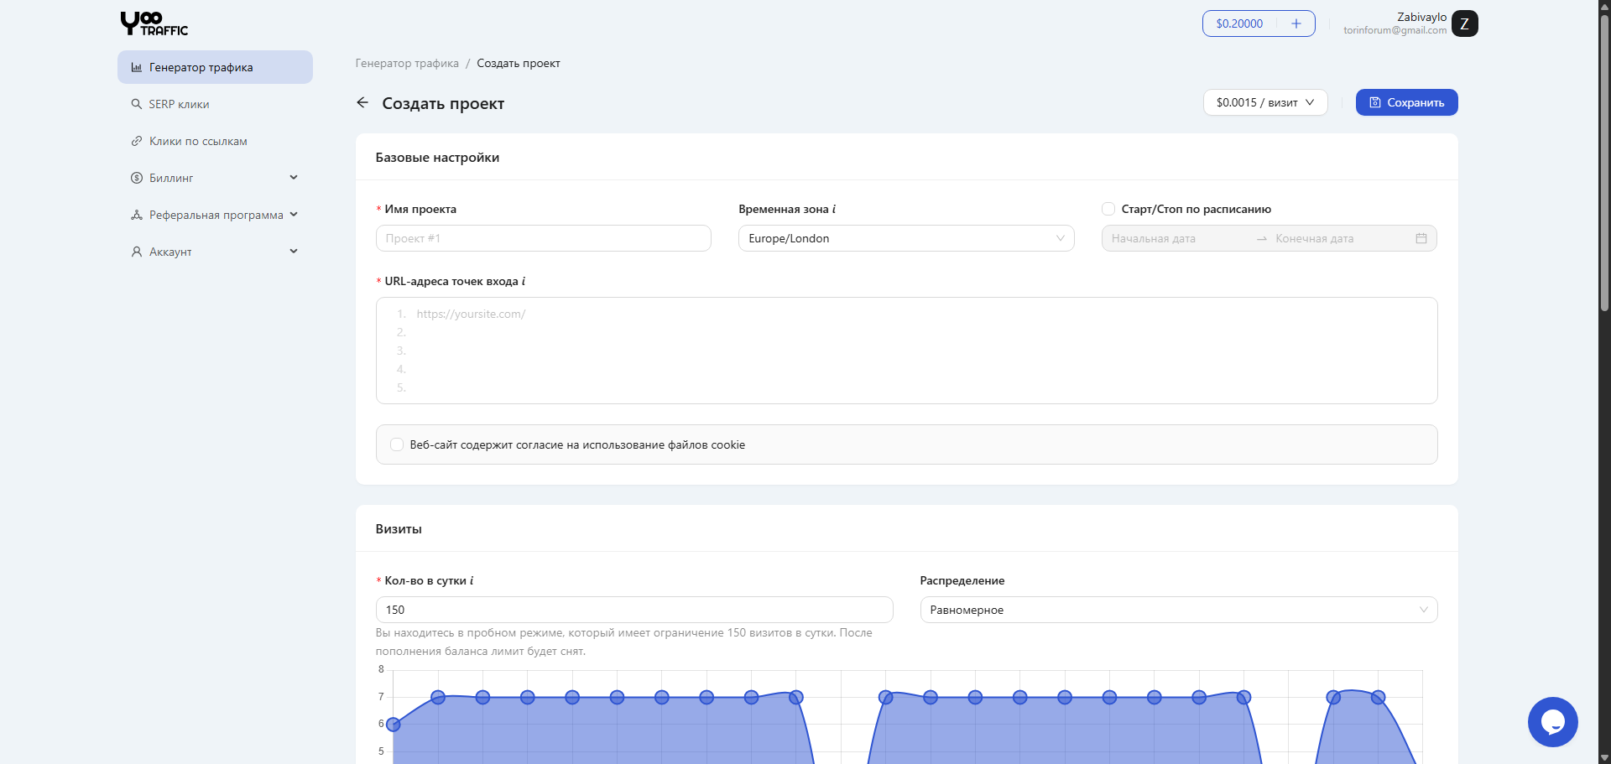The width and height of the screenshot is (1611, 764).
Task: Click the Визиты section heading
Action: pos(399,529)
